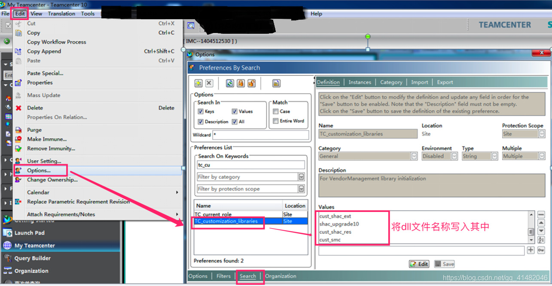Image resolution: width=552 pixels, height=286 pixels.
Task: Click the report document icon in preferences toolbar
Action: point(276,83)
